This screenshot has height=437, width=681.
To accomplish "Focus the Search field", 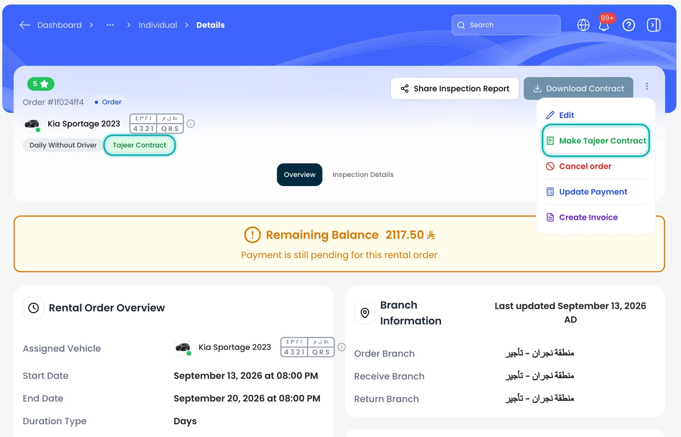I will point(506,25).
